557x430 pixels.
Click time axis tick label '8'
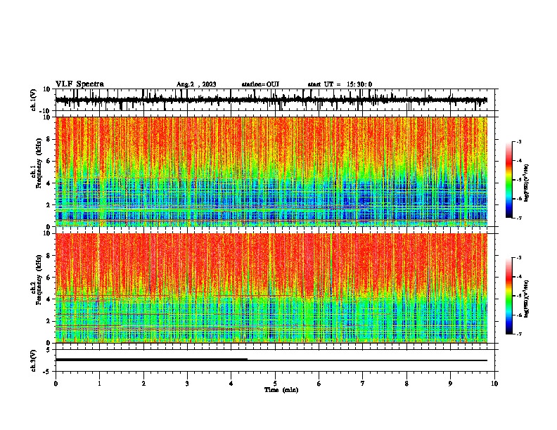point(406,384)
